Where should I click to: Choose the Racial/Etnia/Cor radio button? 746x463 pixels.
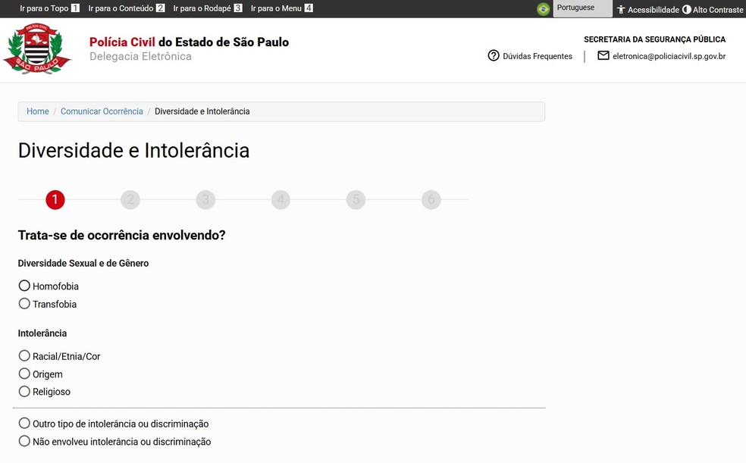(24, 355)
